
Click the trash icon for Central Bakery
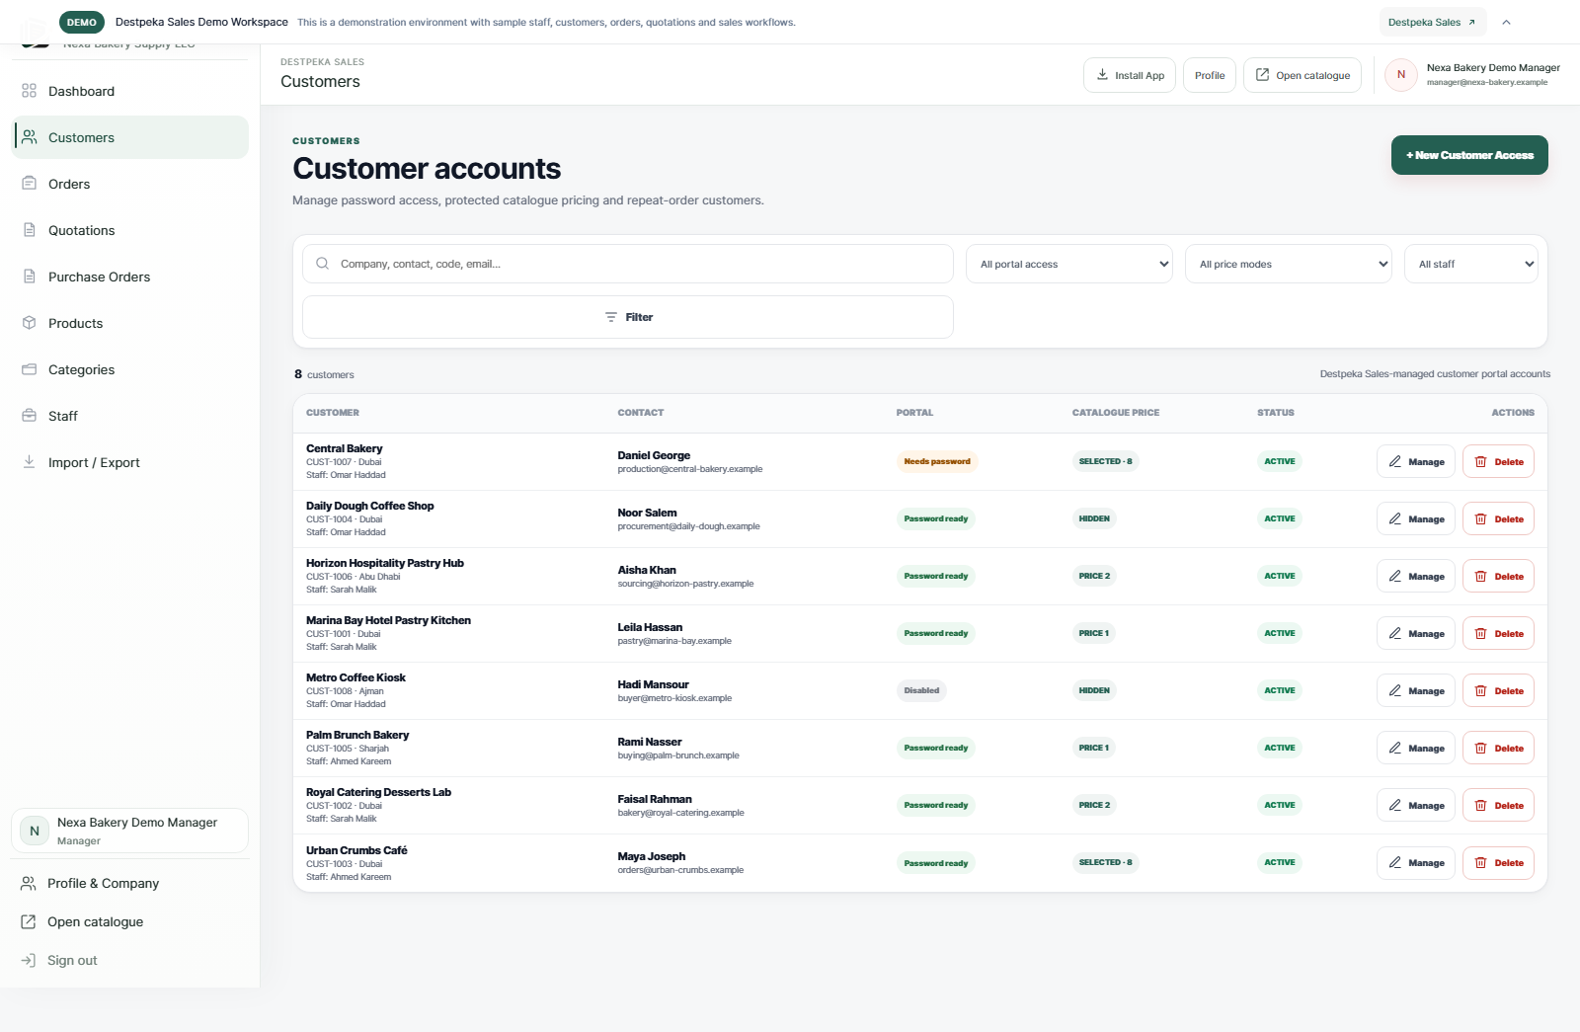click(1480, 461)
